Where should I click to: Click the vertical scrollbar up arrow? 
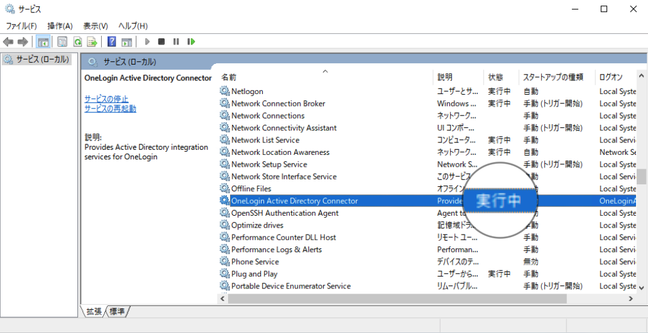(x=641, y=77)
